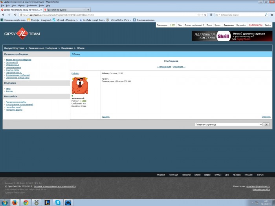Open the Bookmarks menu

(x=31, y=5)
